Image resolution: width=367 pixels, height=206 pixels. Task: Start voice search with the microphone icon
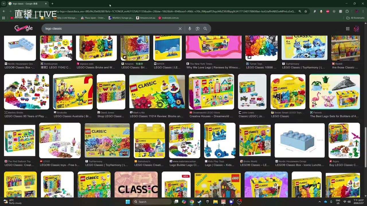coord(190,29)
